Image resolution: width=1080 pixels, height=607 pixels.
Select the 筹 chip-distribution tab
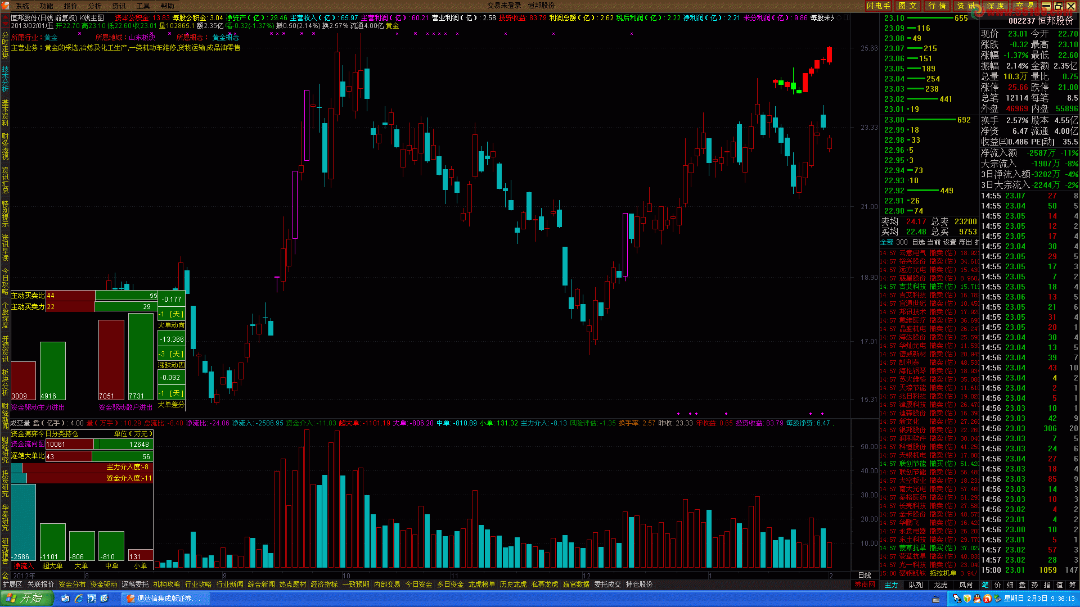pyautogui.click(x=1072, y=585)
